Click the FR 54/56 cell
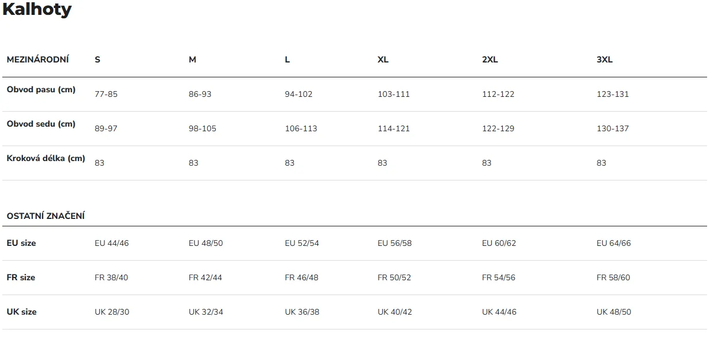714x337 pixels. tap(499, 277)
